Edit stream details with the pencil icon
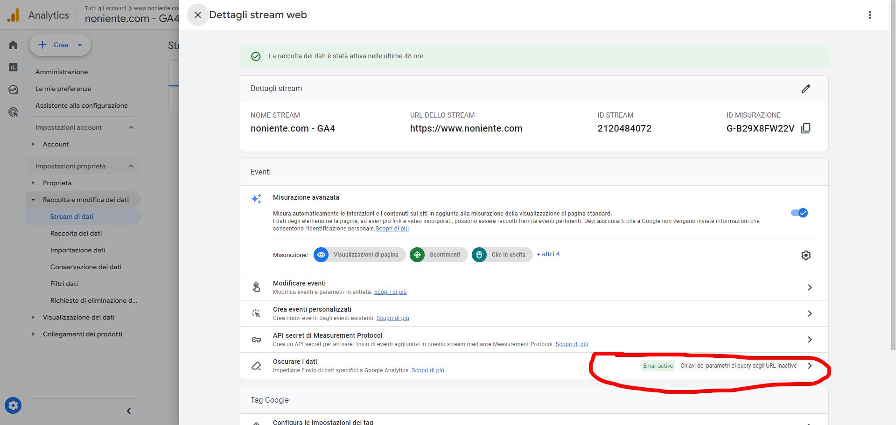Viewport: 896px width, 425px height. point(806,89)
